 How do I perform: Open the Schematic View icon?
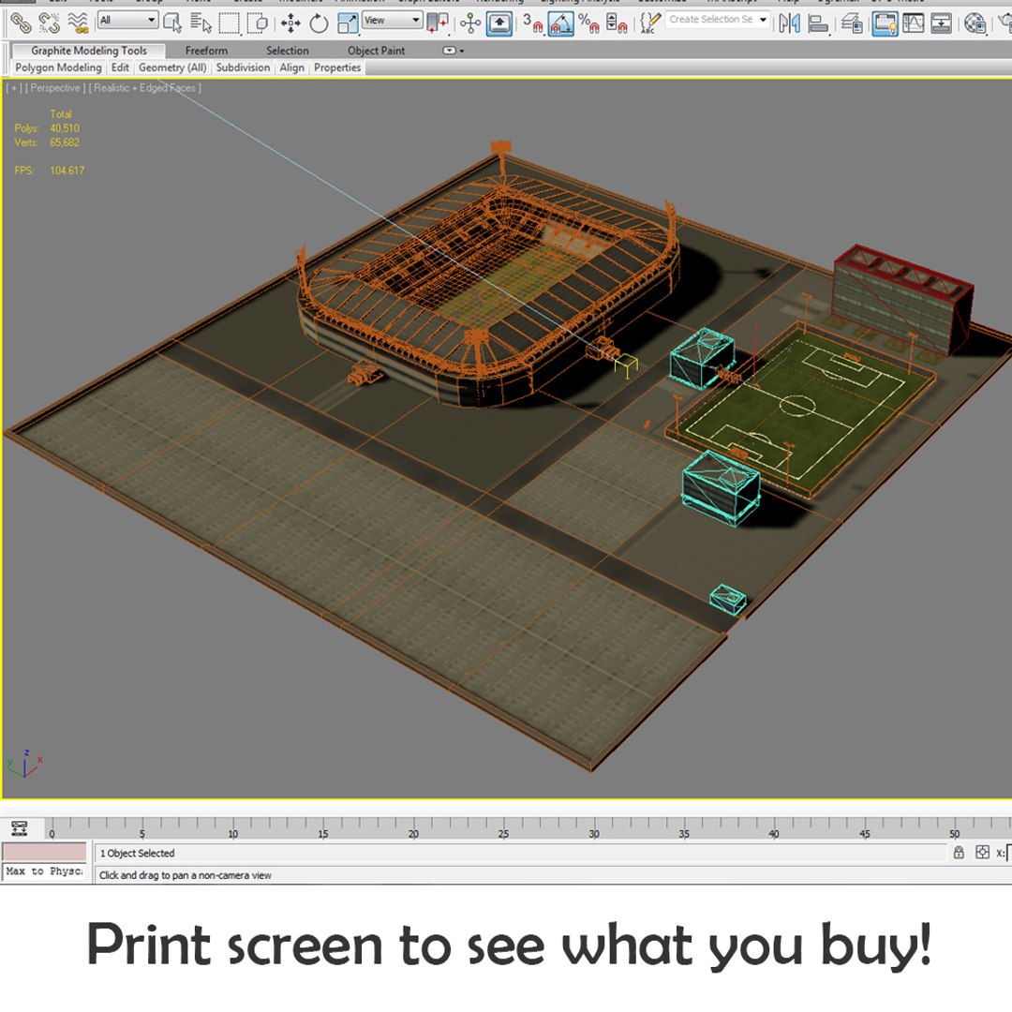click(942, 23)
